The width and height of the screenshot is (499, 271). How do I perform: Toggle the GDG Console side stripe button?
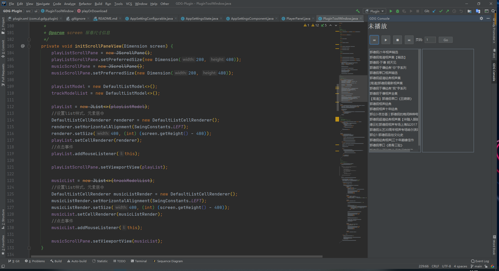[494, 72]
